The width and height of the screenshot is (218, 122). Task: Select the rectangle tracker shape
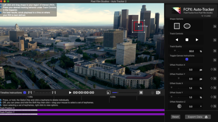pyautogui.click(x=177, y=26)
